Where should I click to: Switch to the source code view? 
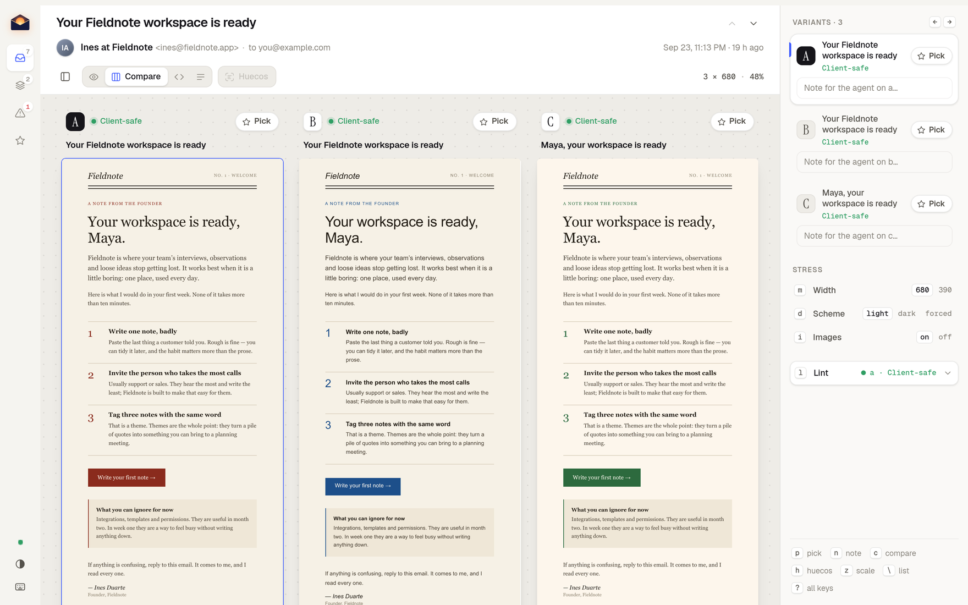(x=179, y=76)
